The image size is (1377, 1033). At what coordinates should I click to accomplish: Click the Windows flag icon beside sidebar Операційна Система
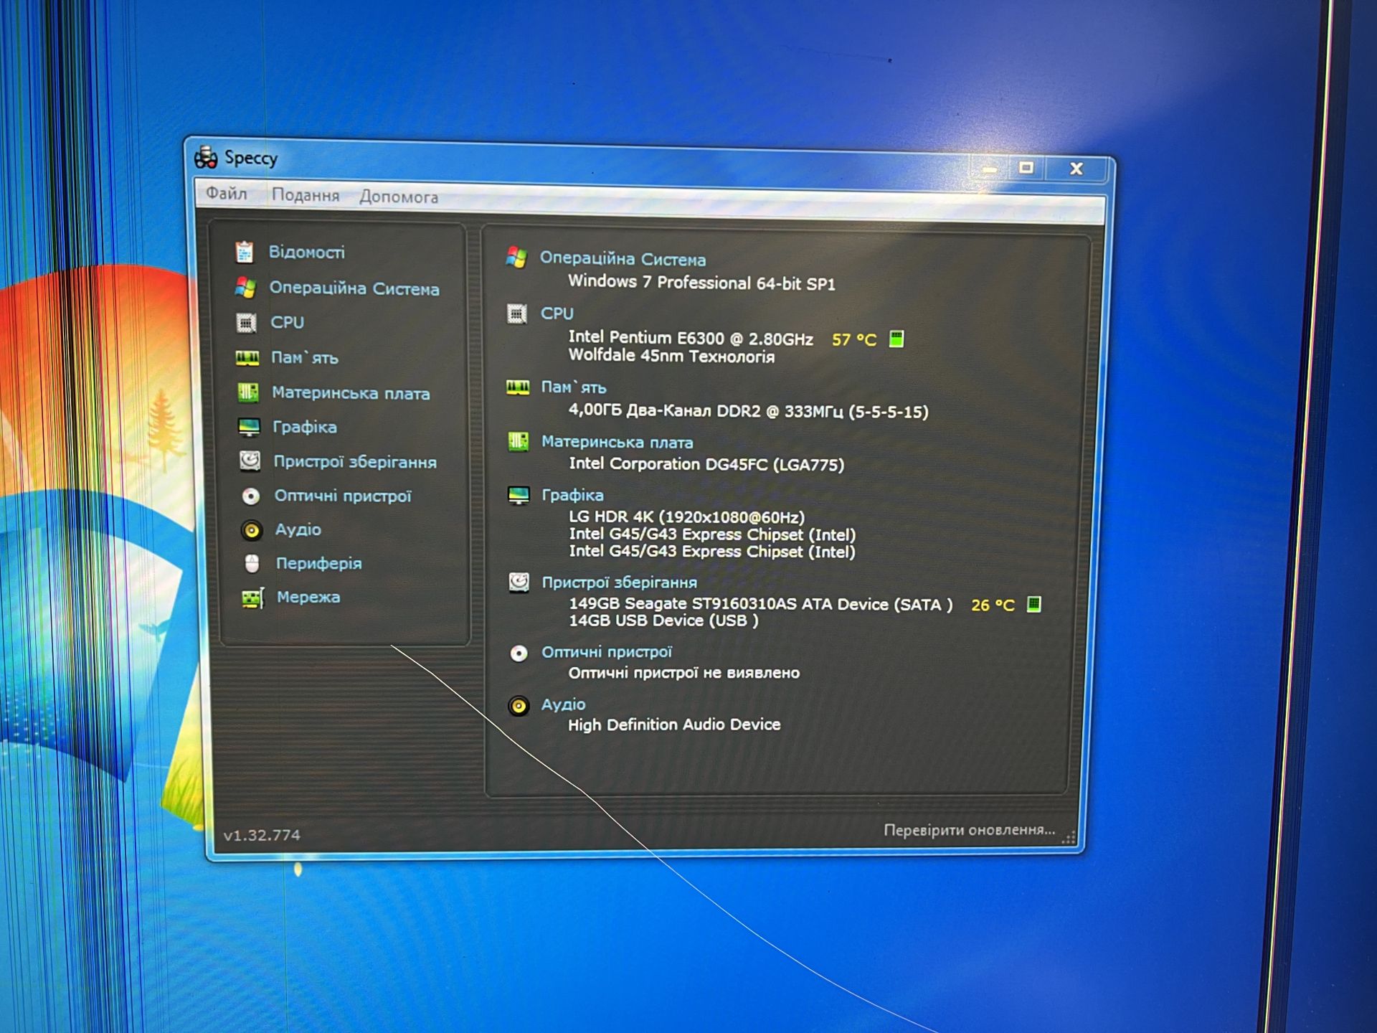click(x=245, y=288)
